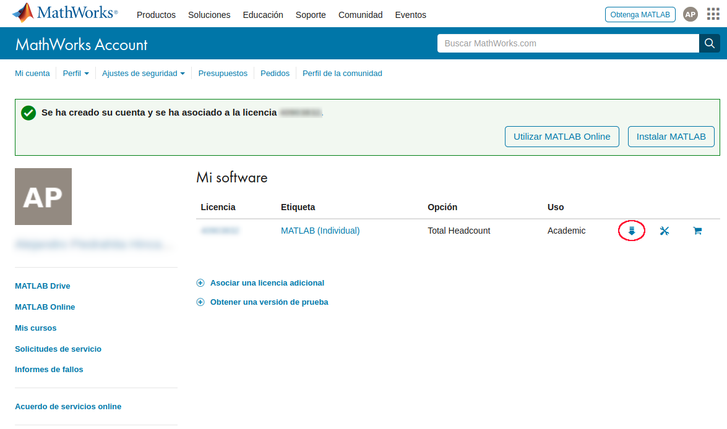Open the Soporte menu
Screen dimensions: 727x429
click(311, 15)
